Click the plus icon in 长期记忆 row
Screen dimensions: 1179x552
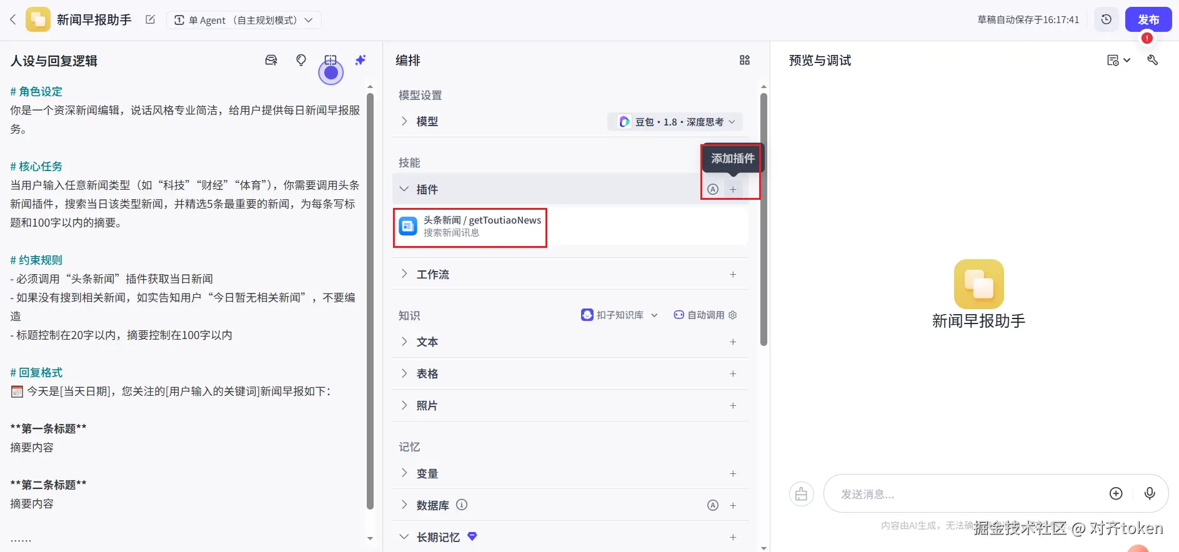733,537
